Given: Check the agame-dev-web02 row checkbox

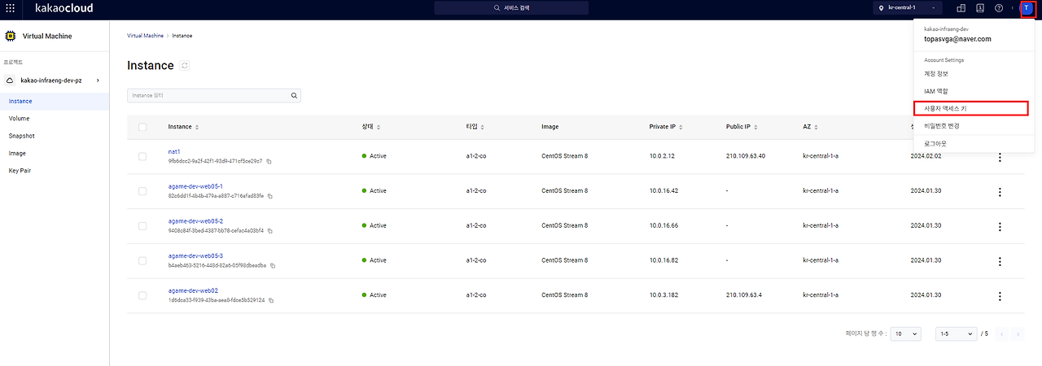Looking at the screenshot, I should (142, 295).
